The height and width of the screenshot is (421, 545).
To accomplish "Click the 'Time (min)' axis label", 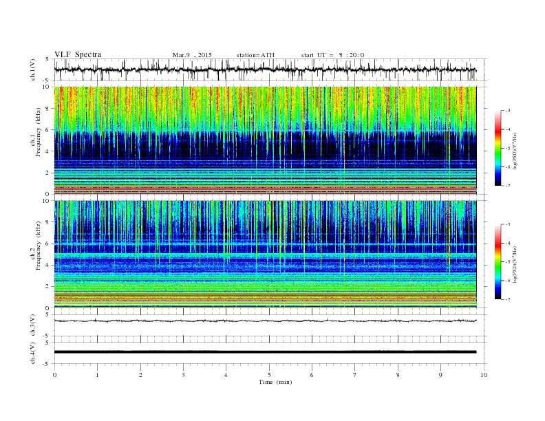I will 275,382.
